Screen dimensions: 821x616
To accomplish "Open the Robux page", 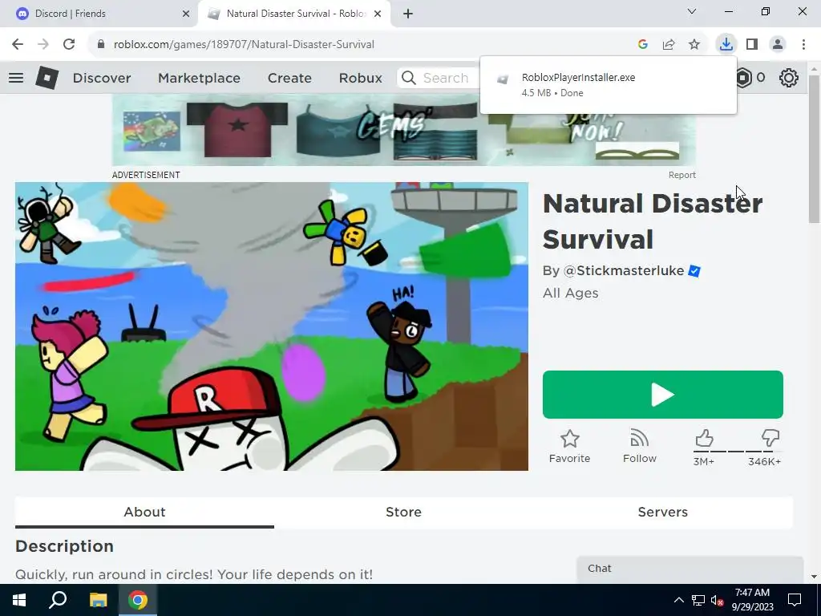I will (x=360, y=78).
